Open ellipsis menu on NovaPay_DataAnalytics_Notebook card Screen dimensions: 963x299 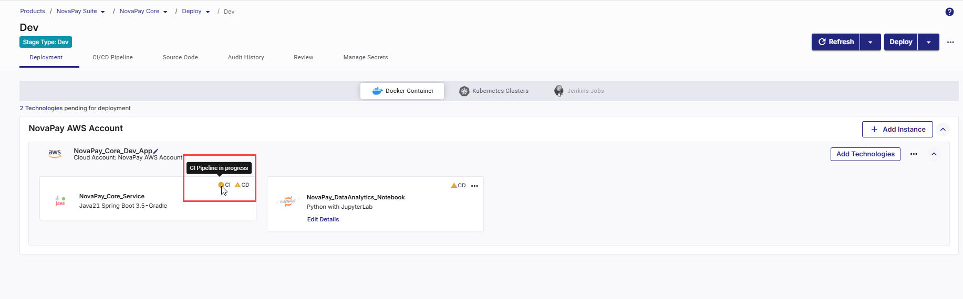[474, 186]
